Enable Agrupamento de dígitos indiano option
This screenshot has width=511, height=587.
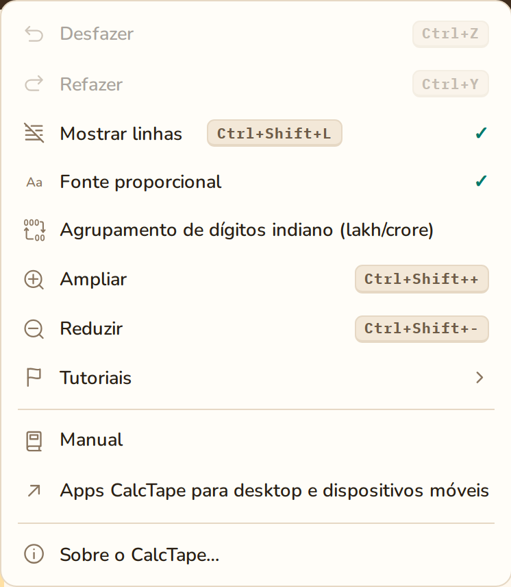[x=255, y=230]
